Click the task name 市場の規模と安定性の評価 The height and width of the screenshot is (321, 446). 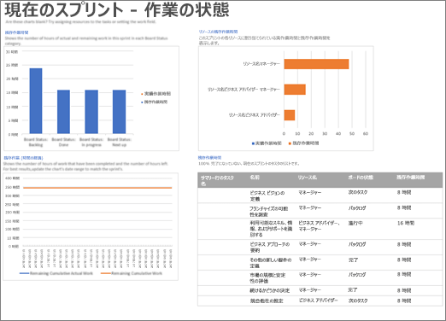tap(267, 278)
